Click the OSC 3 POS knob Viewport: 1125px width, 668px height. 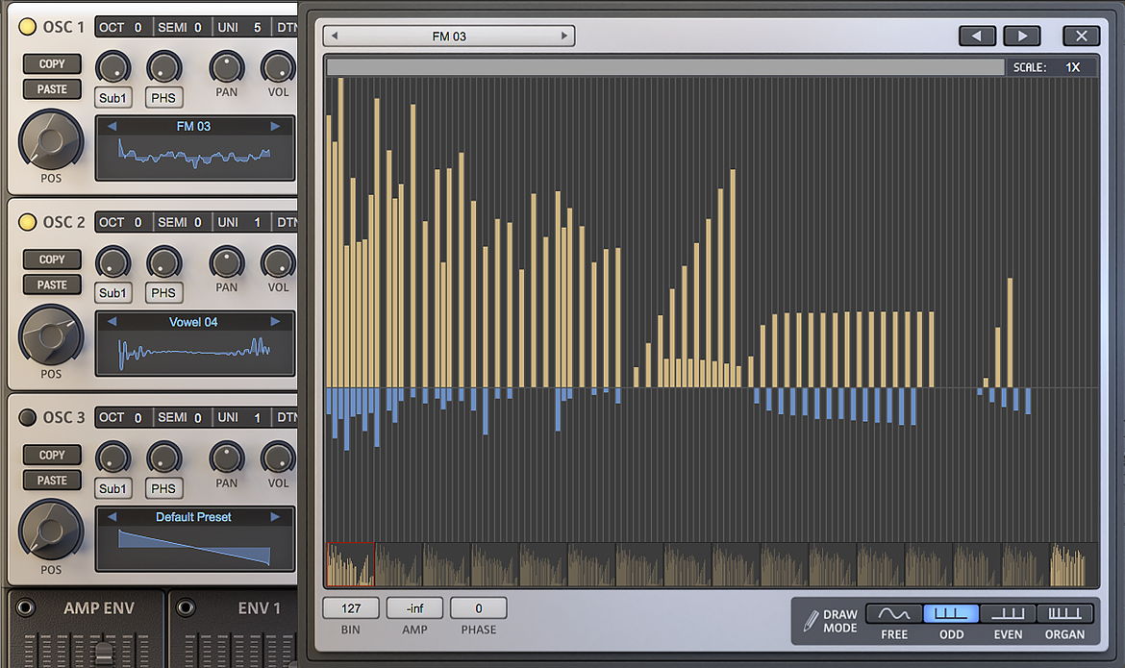(x=51, y=531)
